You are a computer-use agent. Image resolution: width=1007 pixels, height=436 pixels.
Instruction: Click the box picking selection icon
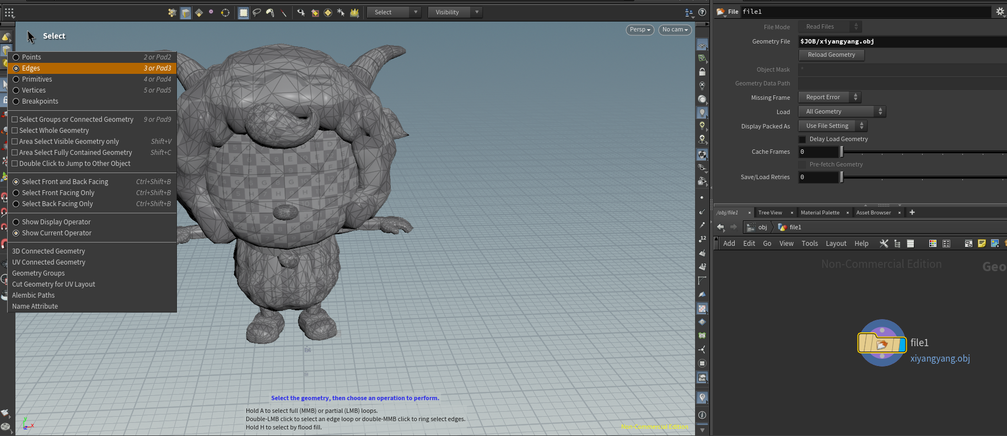(x=244, y=12)
